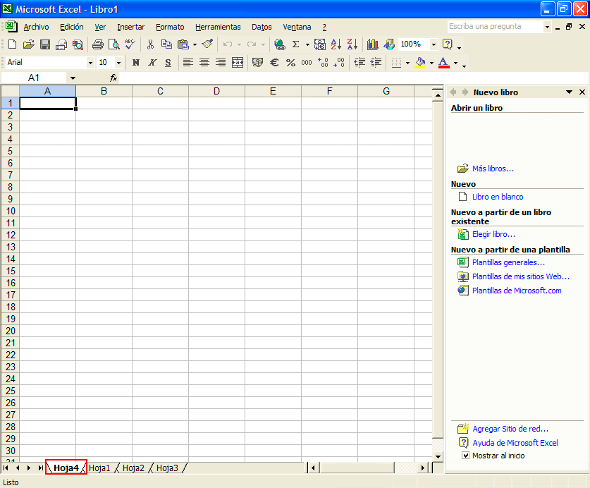Screen dimensions: 590x488
Task: Click the AutoSum sigma icon
Action: click(x=296, y=44)
